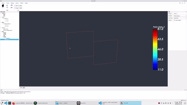The width and height of the screenshot is (187, 105).
Task: Toggle second face checkbox under Block_1
Action: tap(5, 21)
